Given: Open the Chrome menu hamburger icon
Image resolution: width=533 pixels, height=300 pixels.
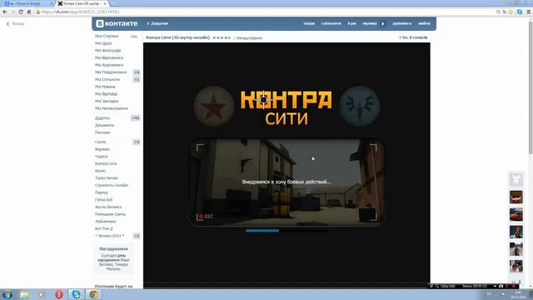Looking at the screenshot, I should click(529, 12).
